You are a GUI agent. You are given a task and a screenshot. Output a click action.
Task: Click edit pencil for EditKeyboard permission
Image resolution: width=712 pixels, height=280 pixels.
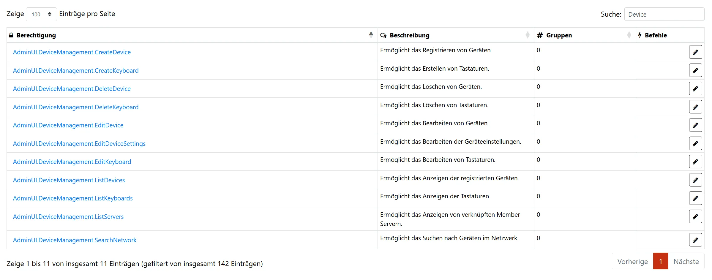695,162
